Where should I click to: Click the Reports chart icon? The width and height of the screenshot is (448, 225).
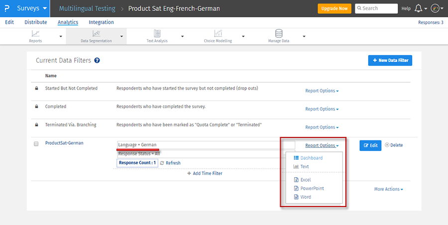pos(35,33)
